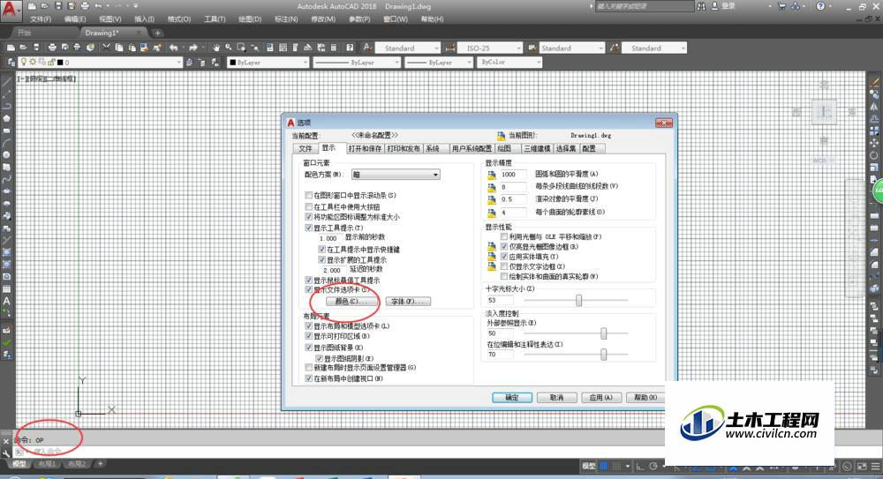Screen dimensions: 883x479
Task: Uncheck the 显示鼠标悬停工具提示 checkbox
Action: (x=308, y=280)
